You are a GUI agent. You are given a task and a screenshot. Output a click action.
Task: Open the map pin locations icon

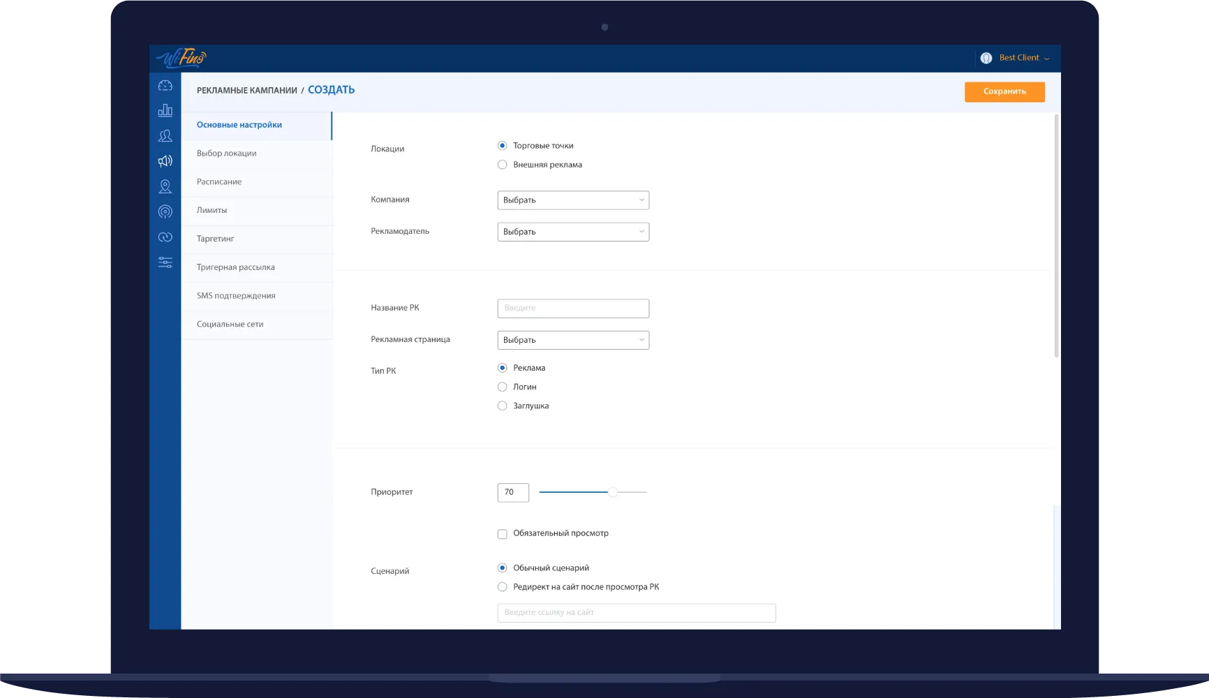(x=165, y=186)
